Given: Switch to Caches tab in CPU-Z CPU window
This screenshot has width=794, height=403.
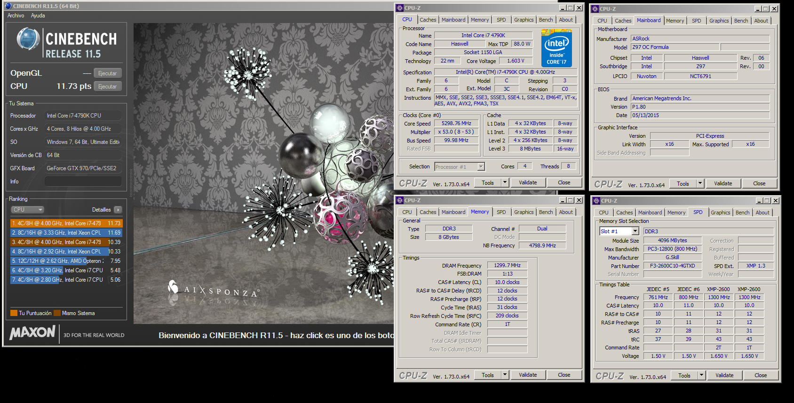Looking at the screenshot, I should [428, 20].
